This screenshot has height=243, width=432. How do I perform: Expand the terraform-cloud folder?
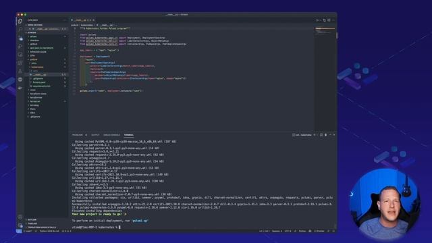pos(38,94)
